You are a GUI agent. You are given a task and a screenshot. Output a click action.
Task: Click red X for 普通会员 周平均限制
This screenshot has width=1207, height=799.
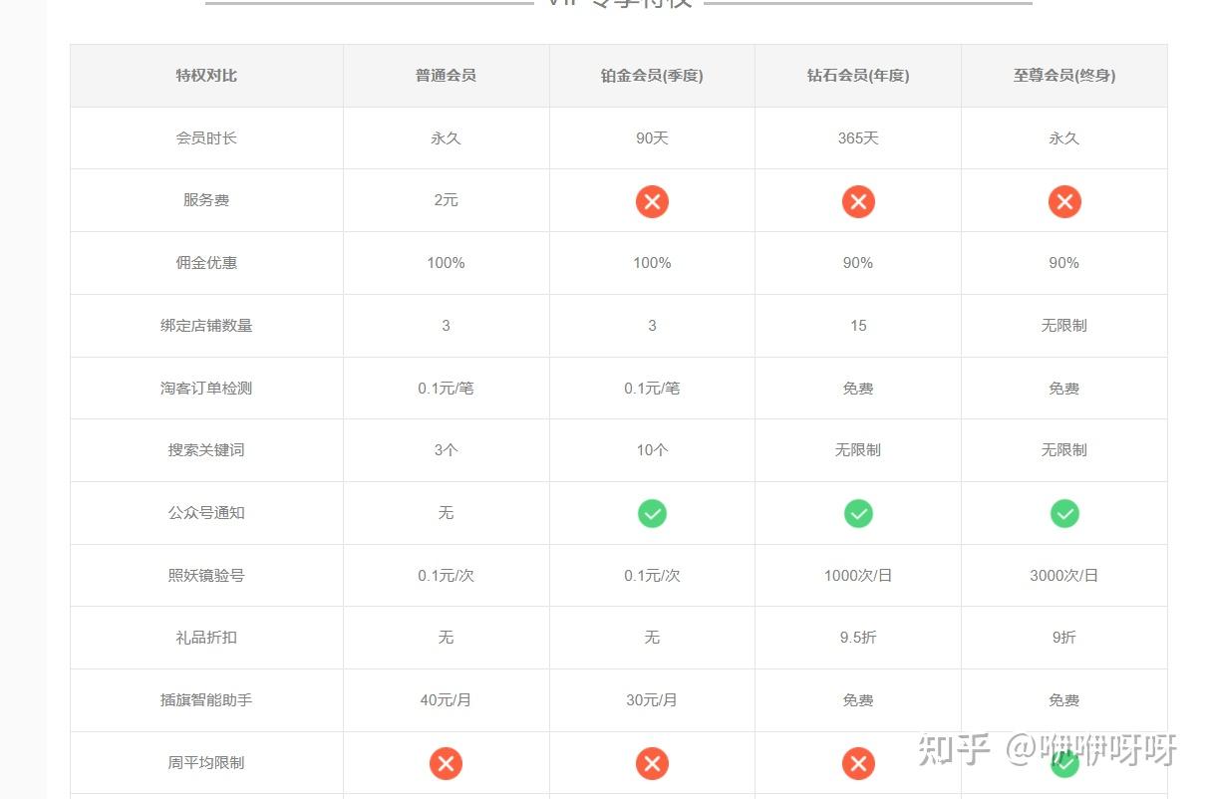[446, 763]
